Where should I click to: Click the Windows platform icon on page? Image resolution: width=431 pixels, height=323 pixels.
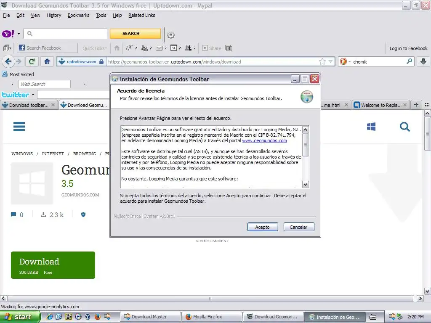click(371, 127)
